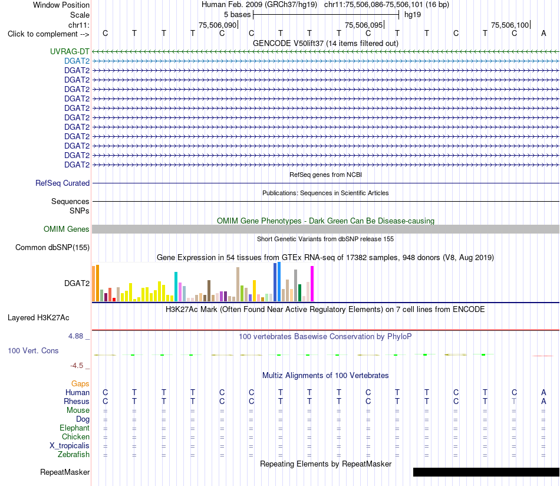This screenshot has height=486, width=560.
Task: Open the RefSeq Curated track label
Action: 62,183
